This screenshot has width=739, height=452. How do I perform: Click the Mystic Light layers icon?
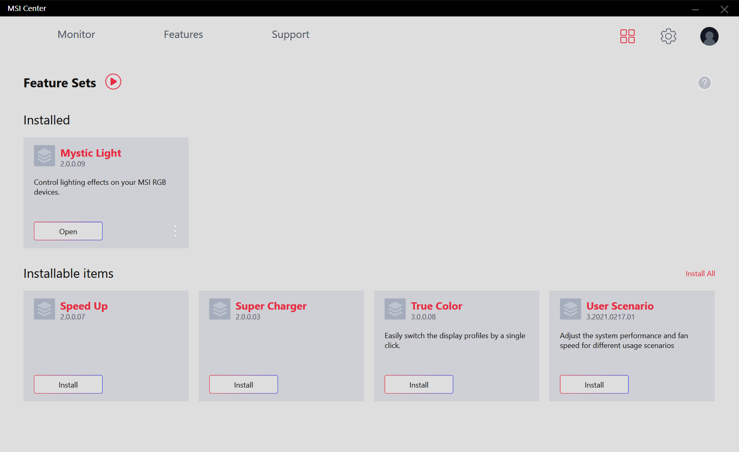[44, 156]
